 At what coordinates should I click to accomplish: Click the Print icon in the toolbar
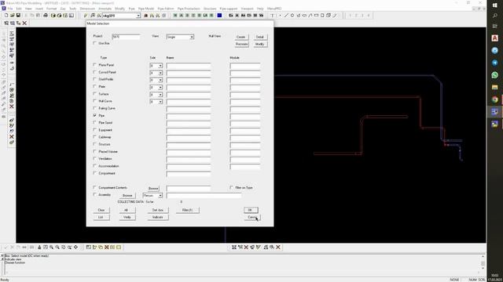pos(46,16)
